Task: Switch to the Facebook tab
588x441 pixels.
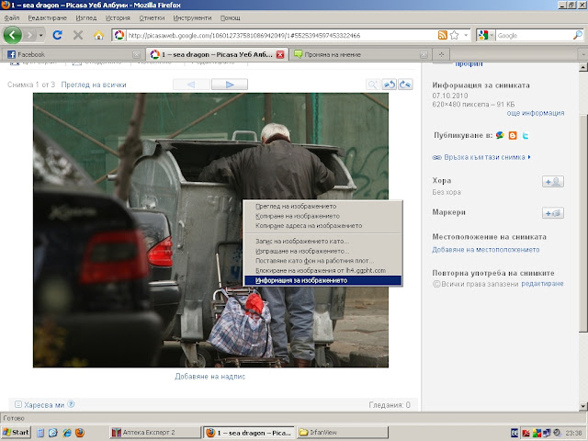Action: pos(73,54)
